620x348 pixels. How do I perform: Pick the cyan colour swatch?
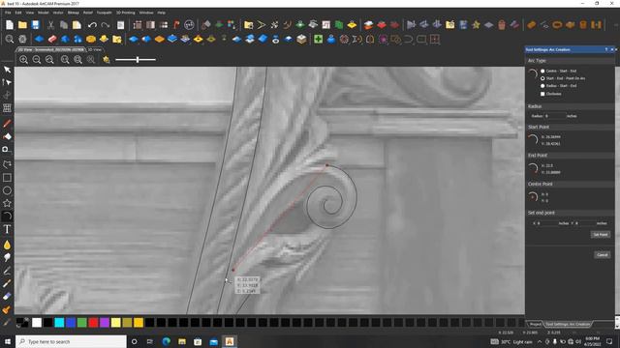point(59,323)
